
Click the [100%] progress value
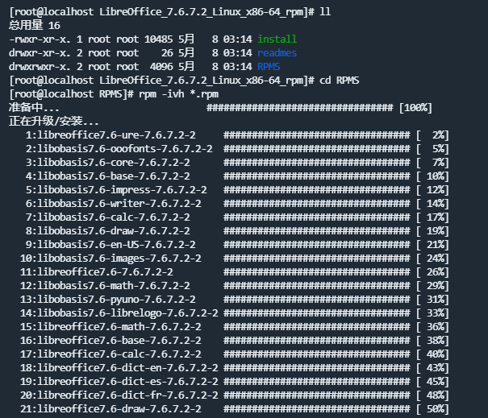[415, 108]
